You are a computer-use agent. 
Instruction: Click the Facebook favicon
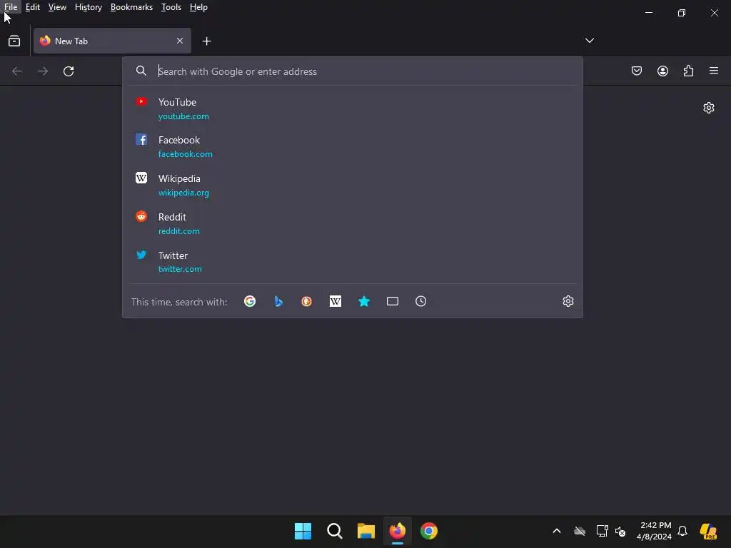pos(141,139)
